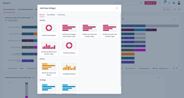Select Articles by Month and Content Type widget
Image resolution: width=184 pixels, height=98 pixels.
coord(49,48)
